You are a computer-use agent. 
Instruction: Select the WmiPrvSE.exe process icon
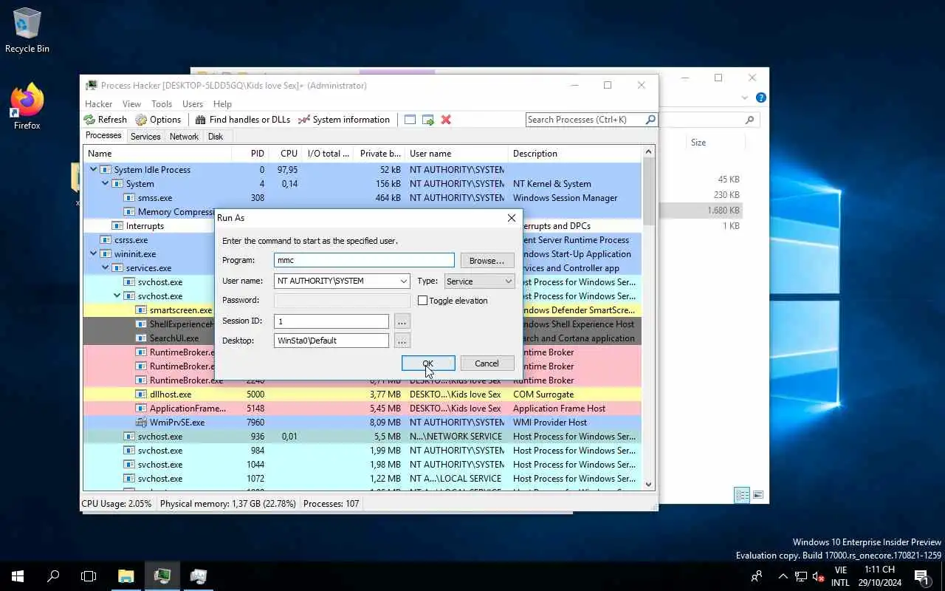[x=142, y=423]
